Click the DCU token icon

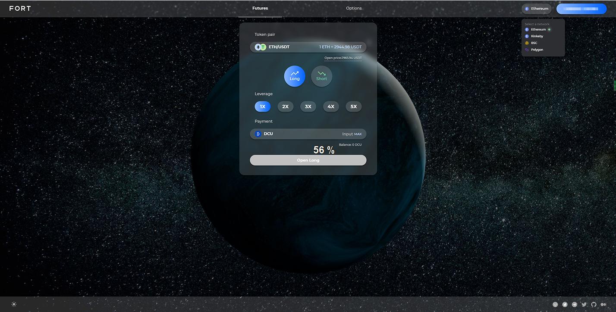(x=258, y=134)
